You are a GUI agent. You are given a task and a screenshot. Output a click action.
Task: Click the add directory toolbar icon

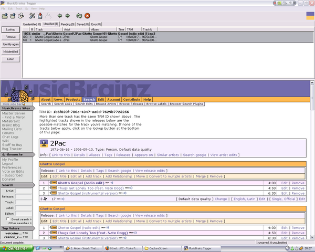(13, 16)
